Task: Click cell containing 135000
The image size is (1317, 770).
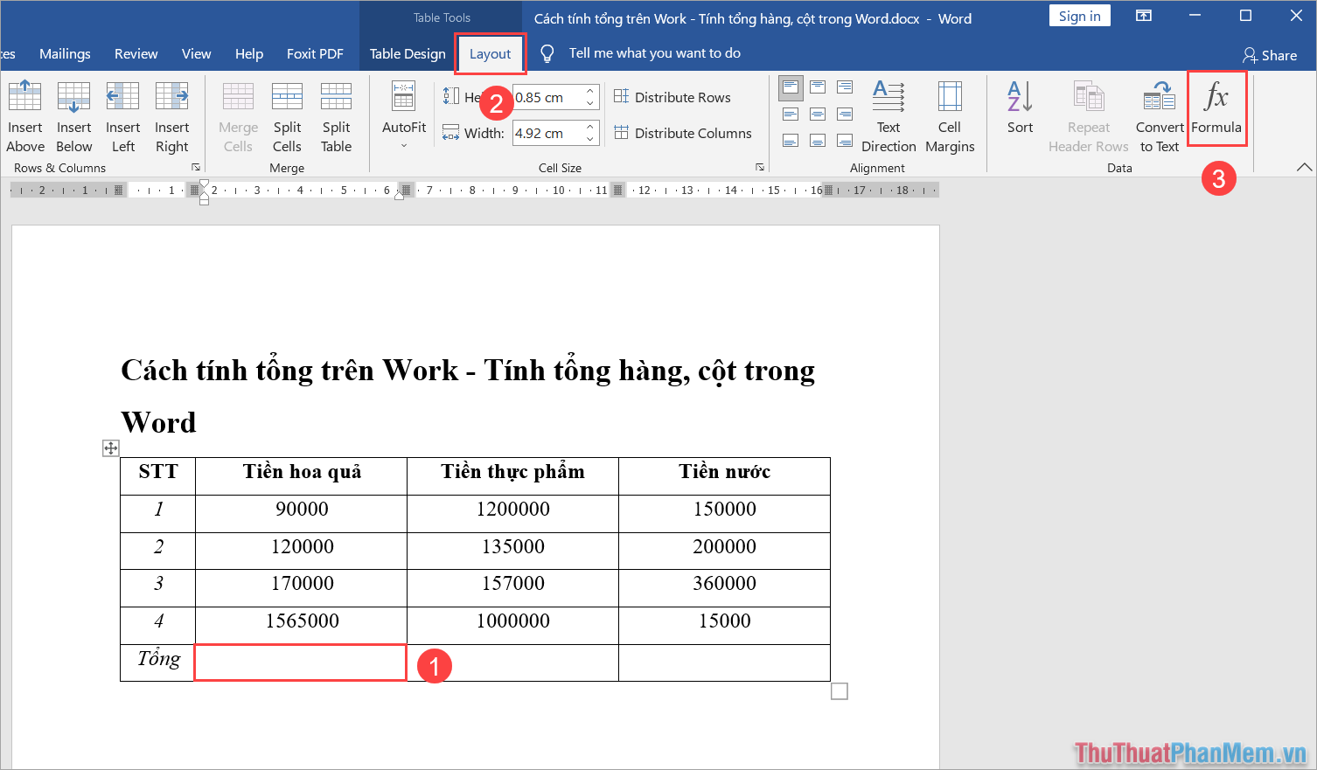Action: coord(513,551)
